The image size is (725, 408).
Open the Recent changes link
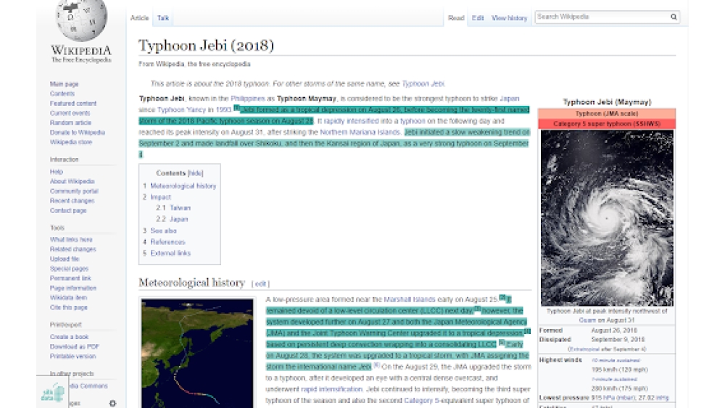[x=72, y=201]
